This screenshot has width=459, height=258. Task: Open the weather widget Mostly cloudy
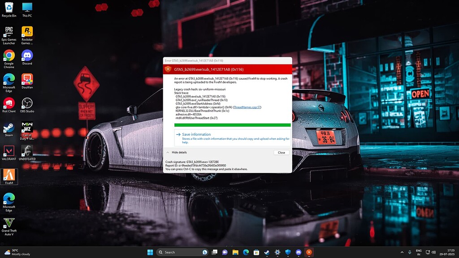click(x=17, y=252)
